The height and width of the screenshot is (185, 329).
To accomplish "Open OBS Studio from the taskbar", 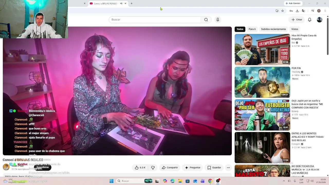I will click(218, 181).
